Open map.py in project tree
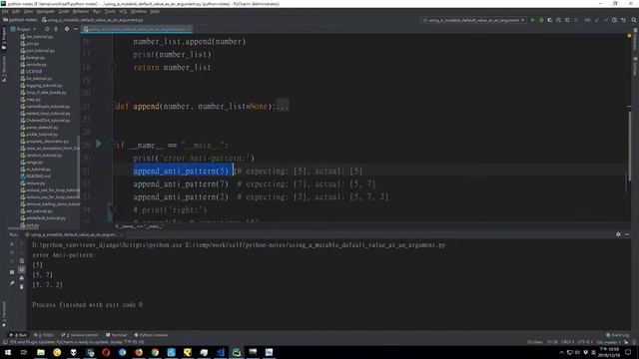The height and width of the screenshot is (359, 639). tap(33, 100)
